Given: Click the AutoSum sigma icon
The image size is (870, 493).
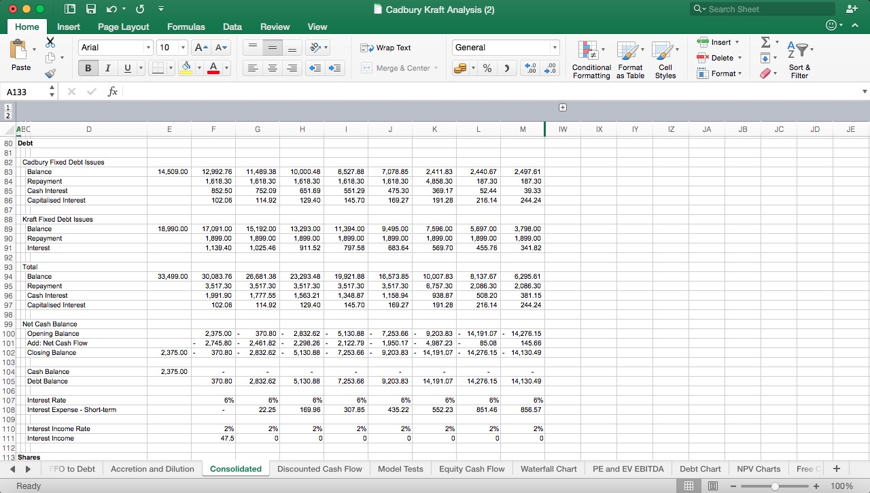Looking at the screenshot, I should pos(765,42).
